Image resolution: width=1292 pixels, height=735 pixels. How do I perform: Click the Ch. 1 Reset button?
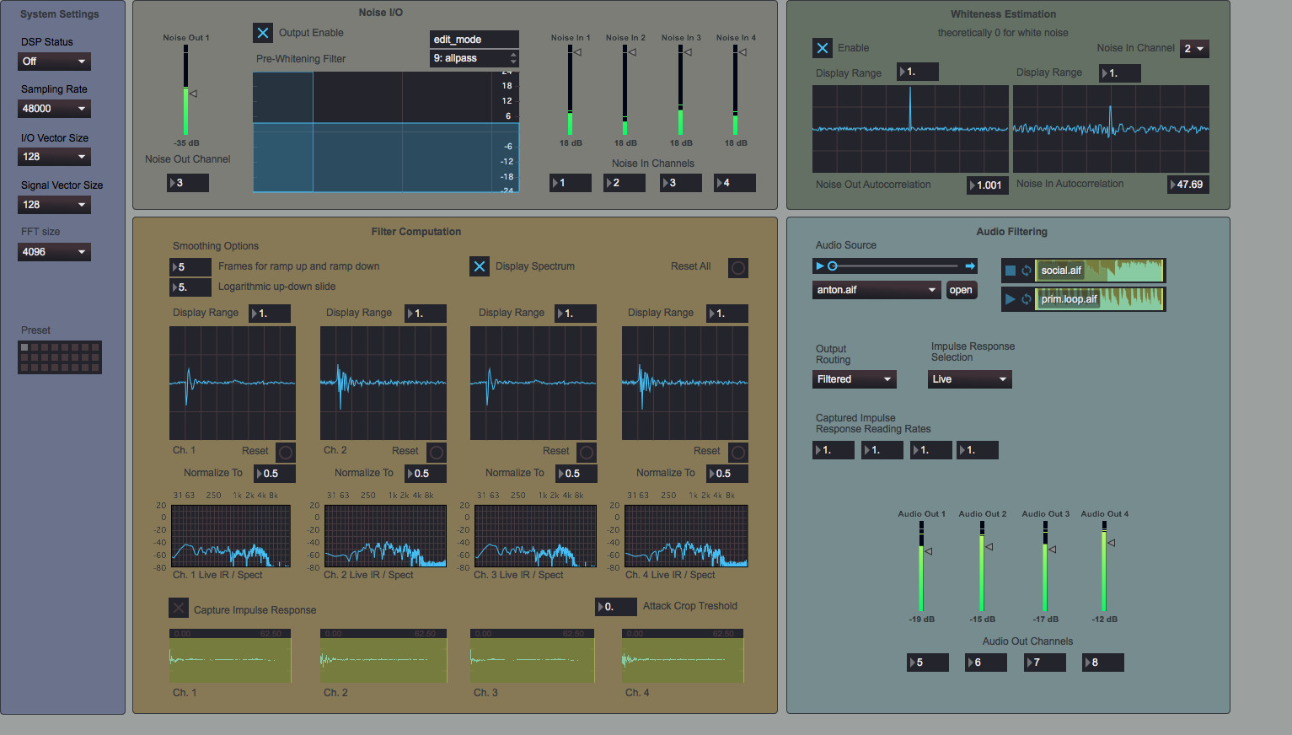click(x=286, y=452)
